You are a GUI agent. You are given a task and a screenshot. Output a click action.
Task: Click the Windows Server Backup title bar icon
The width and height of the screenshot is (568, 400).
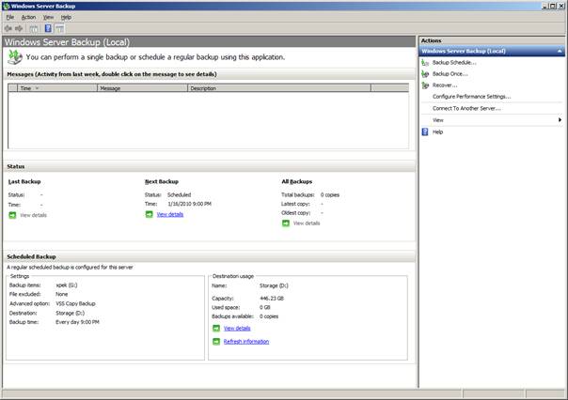pos(6,6)
